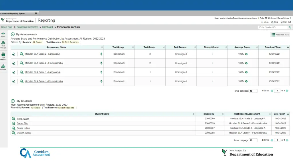
Task: Click magnifier icon next to O'Brien, Keiko
Action: pyautogui.click(x=13, y=133)
